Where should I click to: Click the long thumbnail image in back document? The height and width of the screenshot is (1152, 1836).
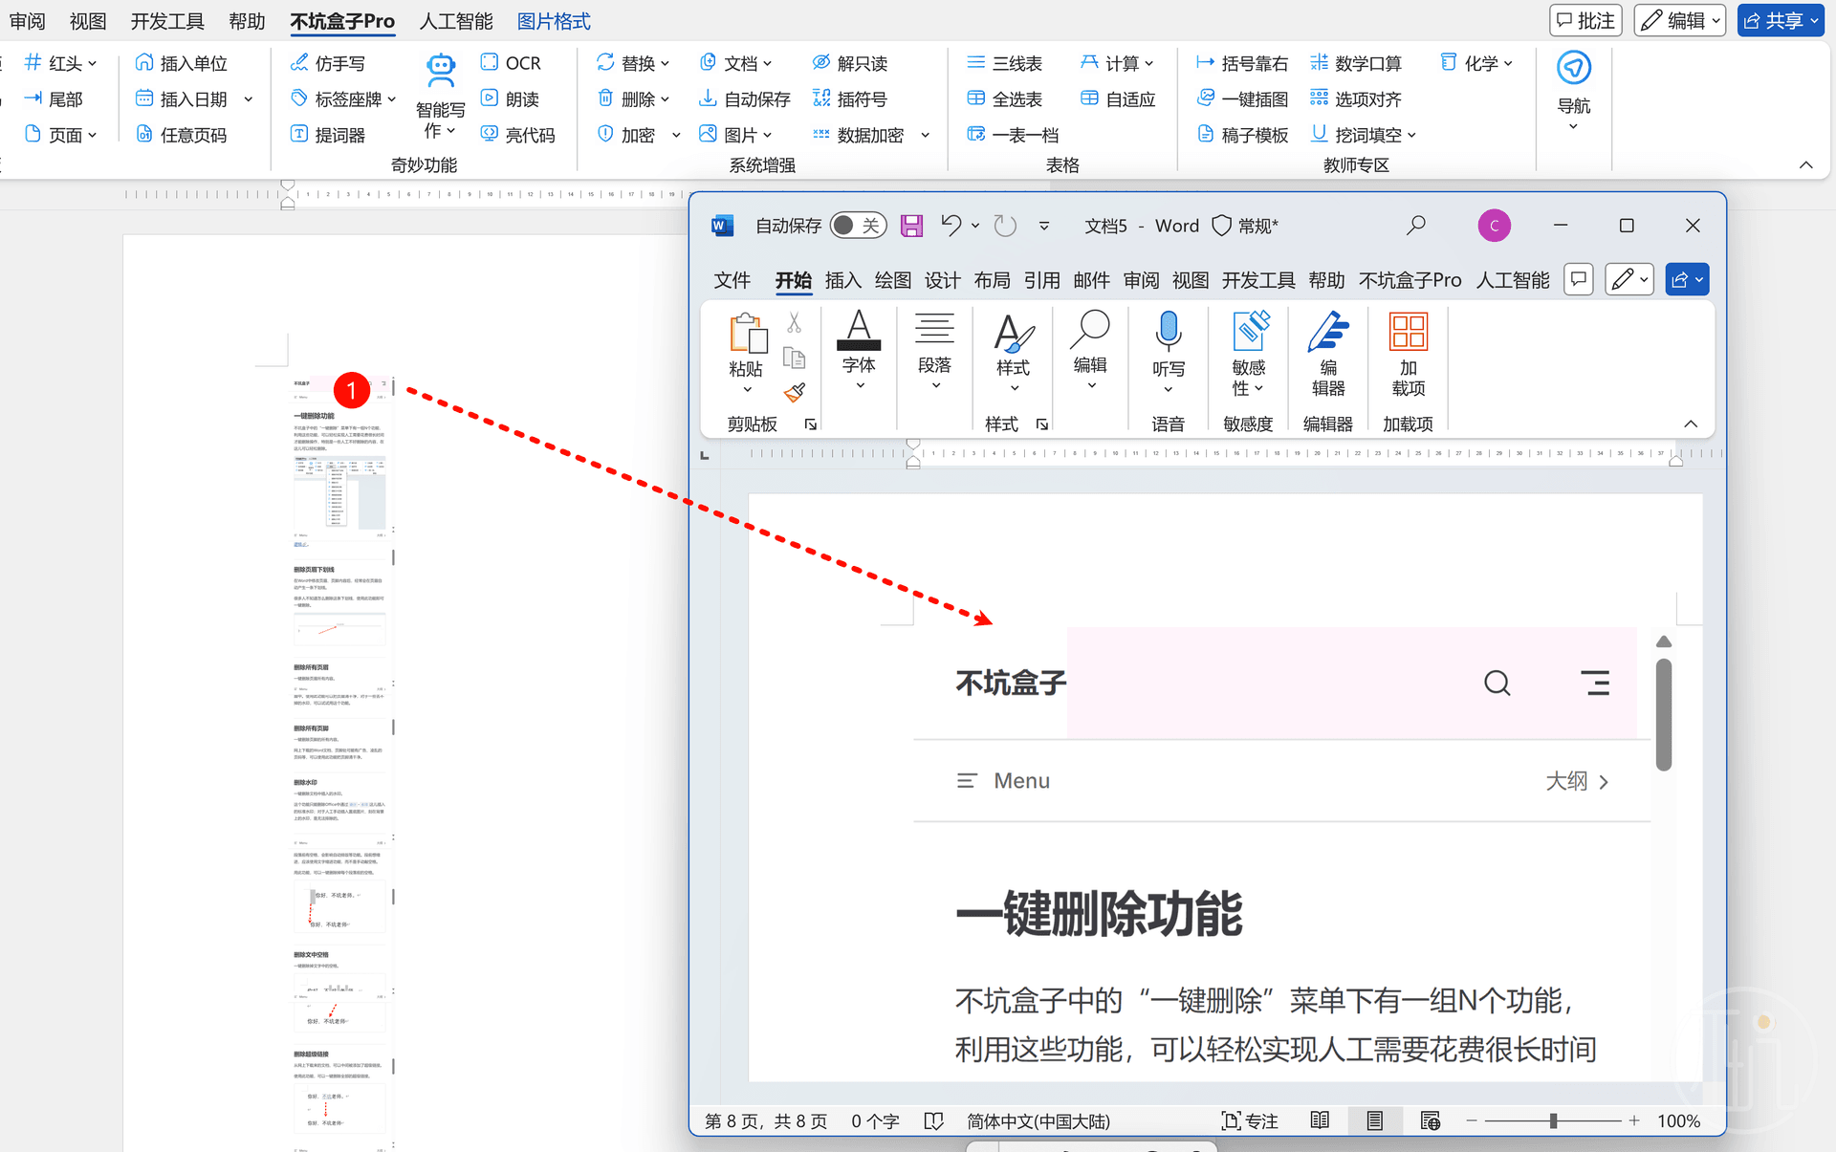(341, 762)
